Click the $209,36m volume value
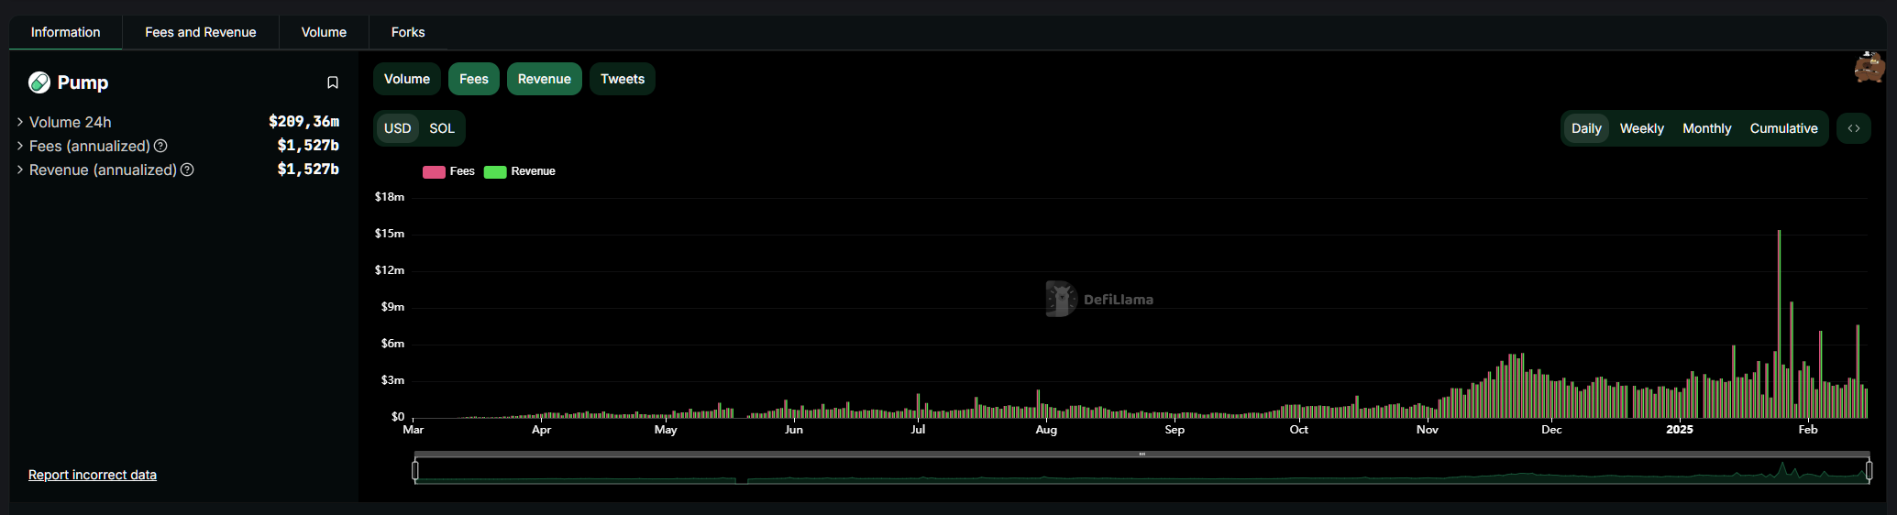Screen dimensions: 1897x515 pos(303,122)
